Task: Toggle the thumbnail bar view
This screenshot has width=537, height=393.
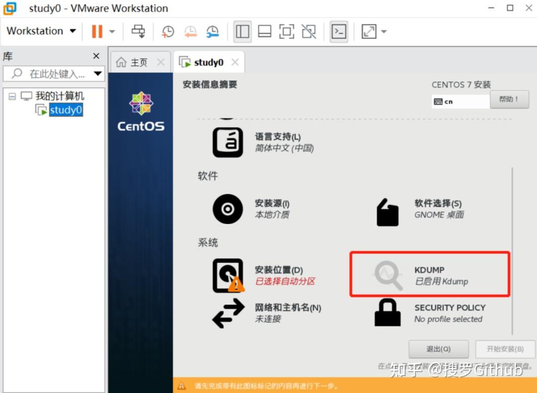Action: (x=265, y=31)
